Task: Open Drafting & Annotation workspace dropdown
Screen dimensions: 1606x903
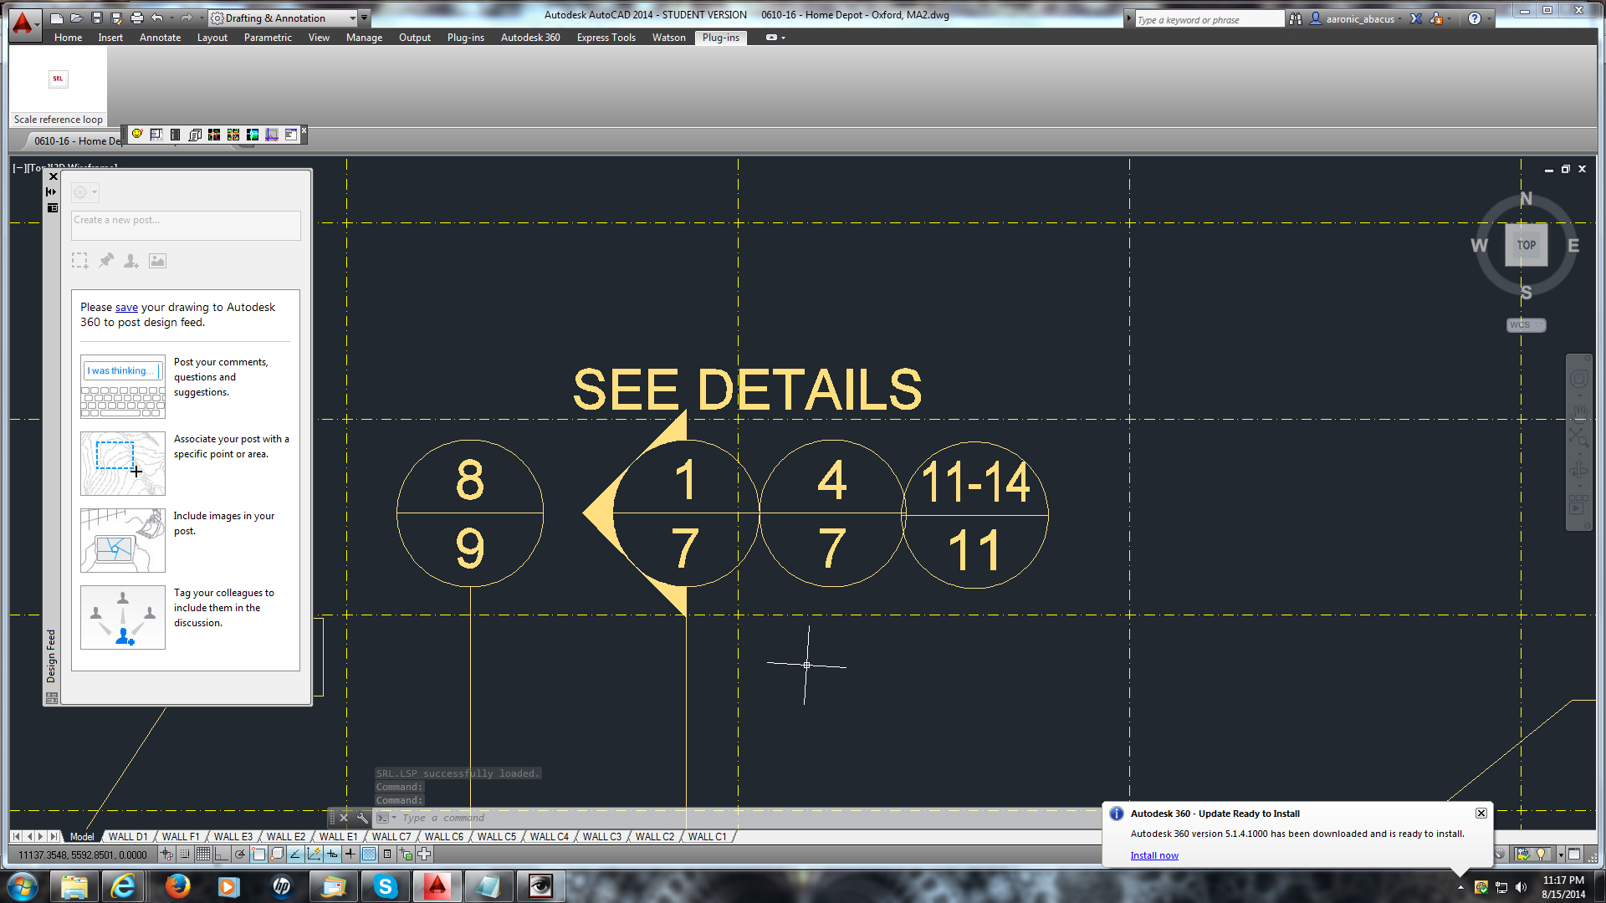Action: pyautogui.click(x=352, y=18)
